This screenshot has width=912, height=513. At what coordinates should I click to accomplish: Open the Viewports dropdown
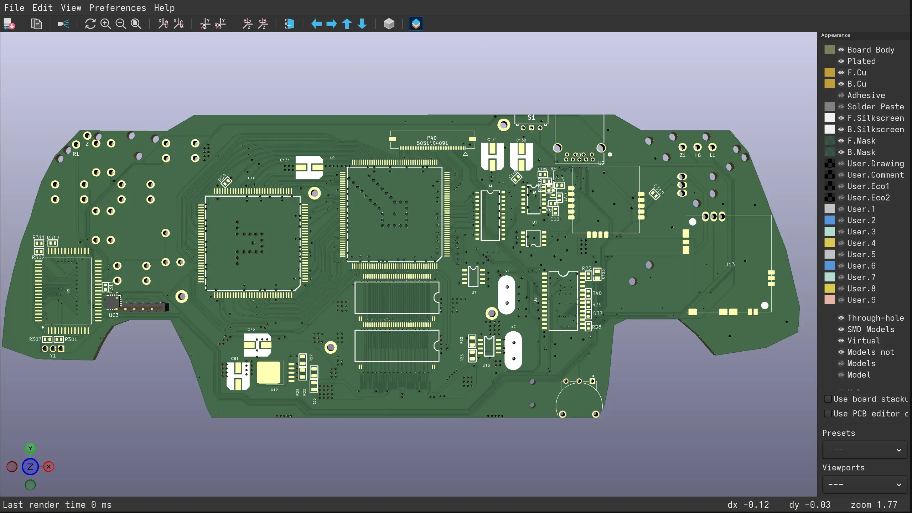click(864, 484)
